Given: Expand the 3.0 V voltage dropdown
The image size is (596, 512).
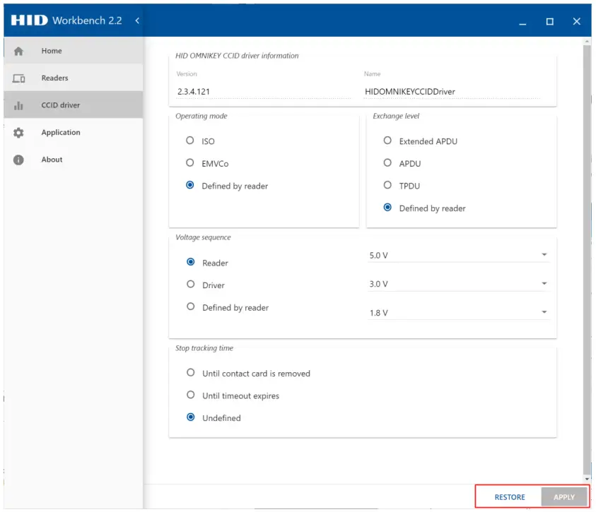Looking at the screenshot, I should pyautogui.click(x=458, y=284).
